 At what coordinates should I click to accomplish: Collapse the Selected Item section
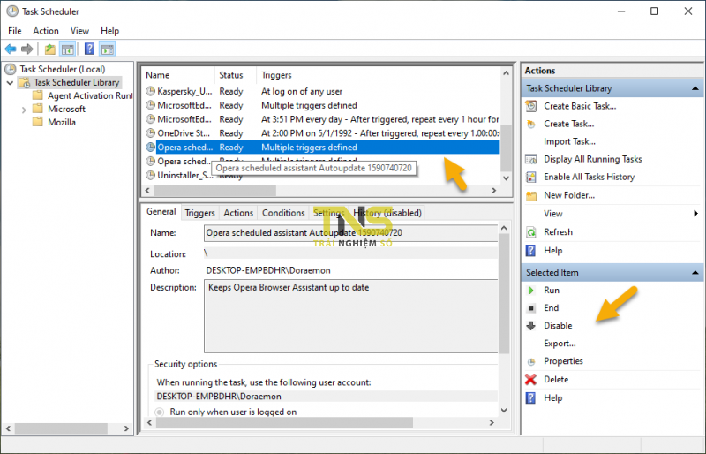point(695,273)
